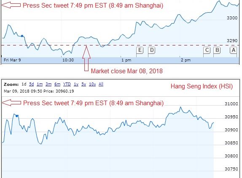Switch chart zoom to 3m
The image size is (242, 178).
click(x=48, y=84)
